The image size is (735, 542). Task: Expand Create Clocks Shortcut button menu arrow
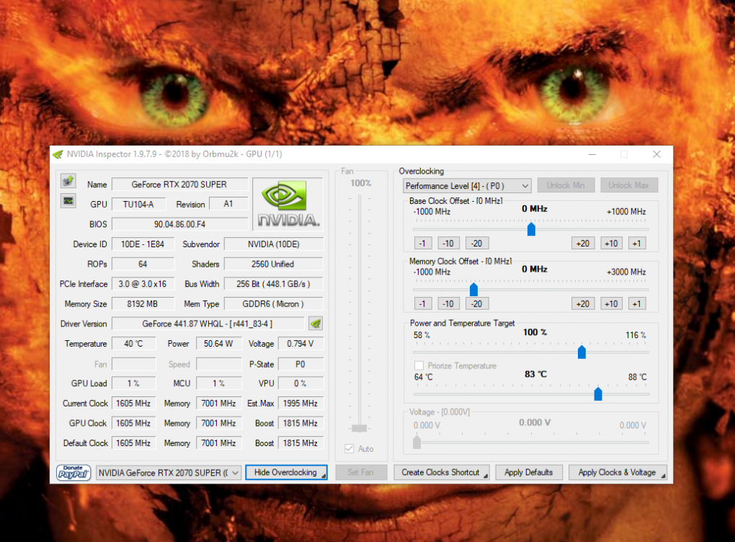point(485,476)
